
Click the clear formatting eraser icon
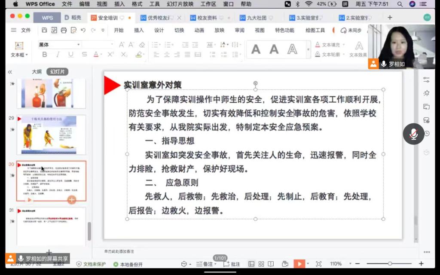142,45
